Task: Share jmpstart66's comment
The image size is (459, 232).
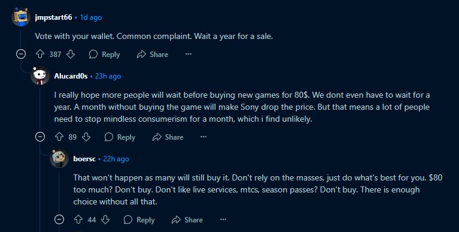Action: coord(153,55)
